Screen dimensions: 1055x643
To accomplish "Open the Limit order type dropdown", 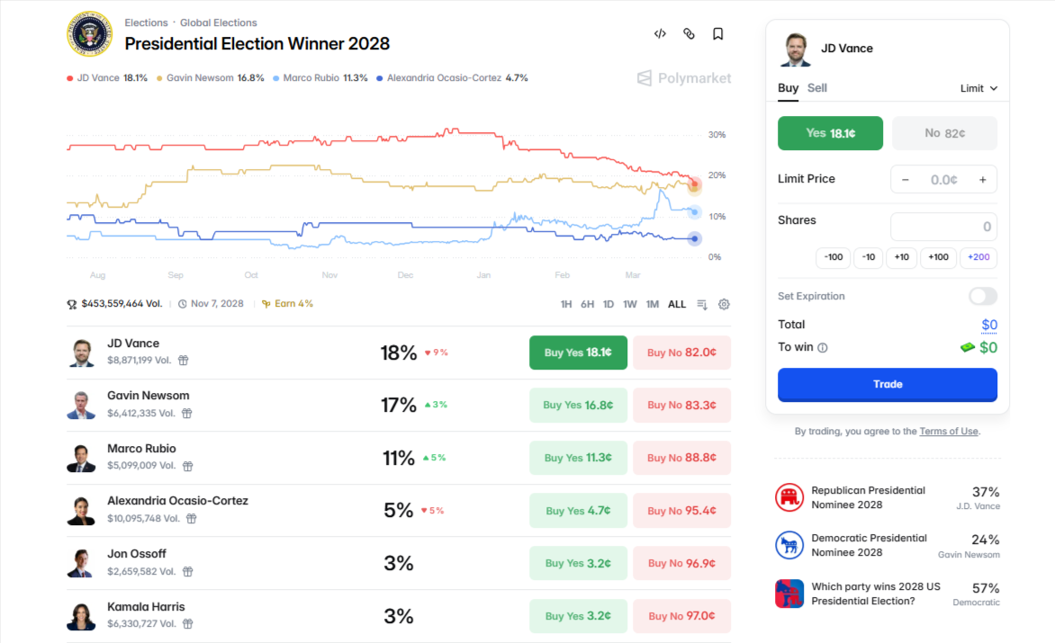I will coord(979,88).
